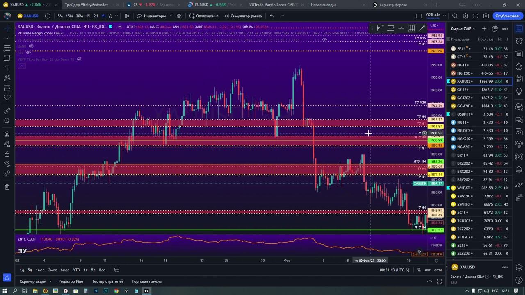Open the Тестер стратегий tab
525x295 pixels.
[x=107, y=281]
